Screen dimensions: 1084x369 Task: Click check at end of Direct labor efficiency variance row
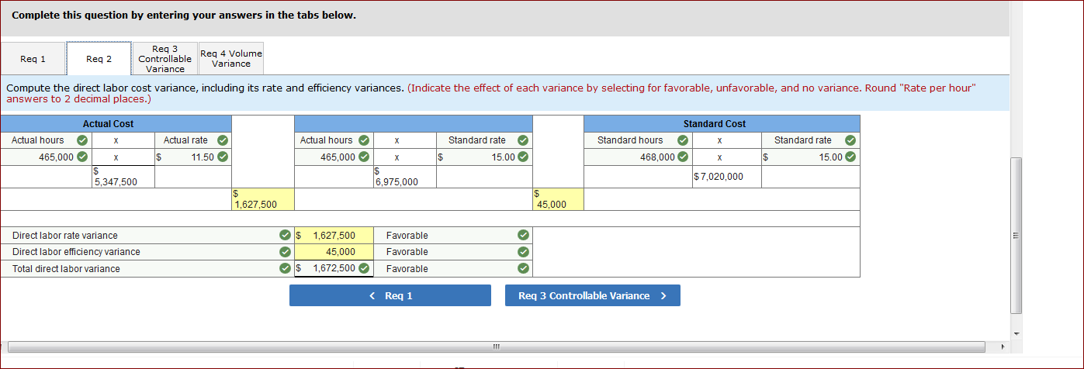point(523,252)
